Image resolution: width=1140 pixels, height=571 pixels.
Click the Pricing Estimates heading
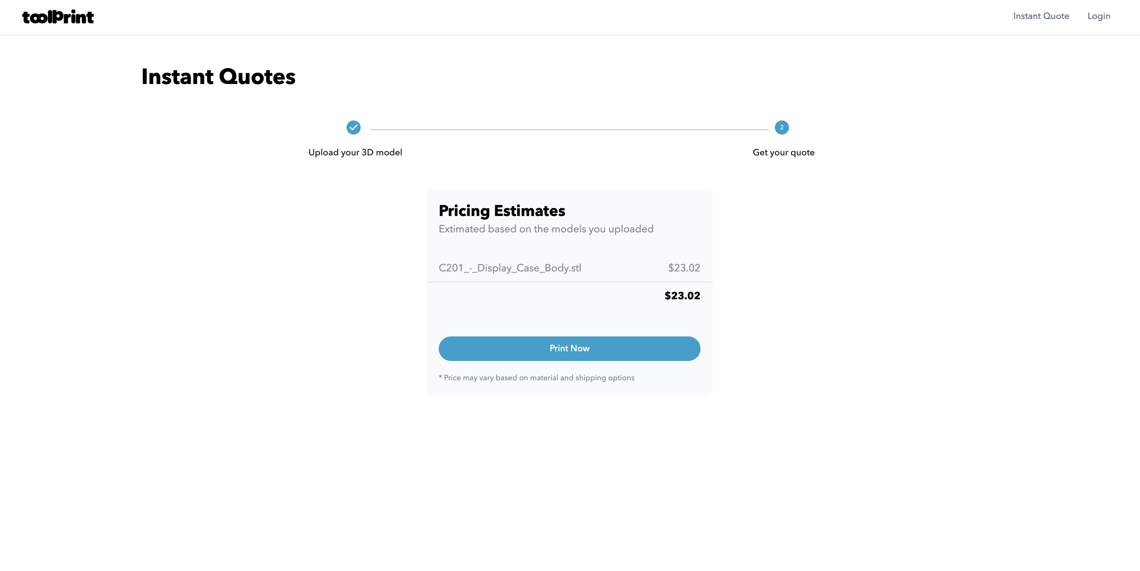[502, 211]
